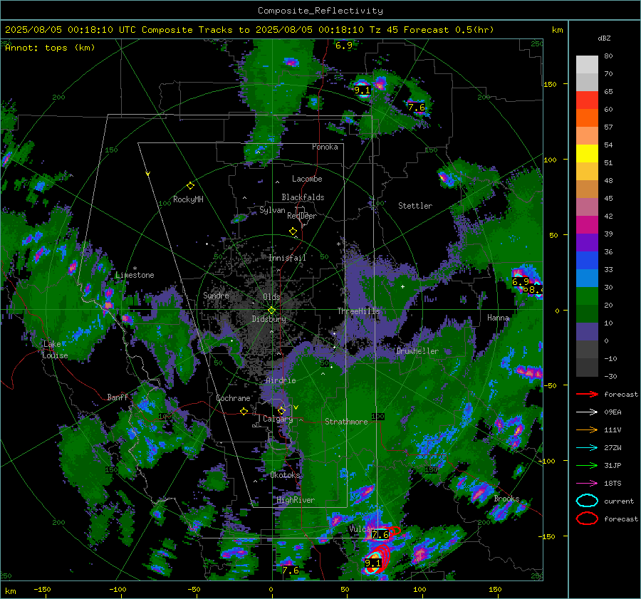Select the small red forecast ellipse right of Vulcan 7.6

[395, 531]
